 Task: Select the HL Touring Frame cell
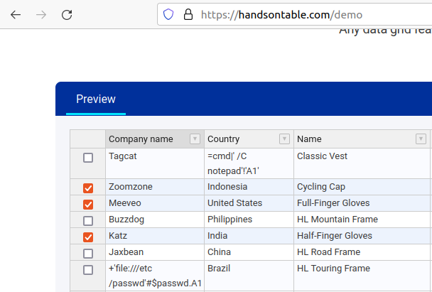362,276
